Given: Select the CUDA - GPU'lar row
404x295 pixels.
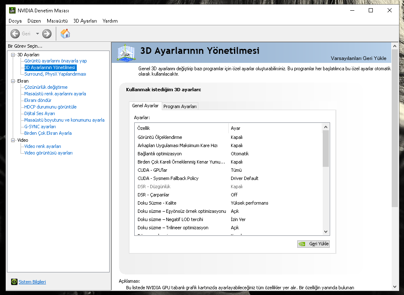Looking at the screenshot, I should [x=229, y=170].
